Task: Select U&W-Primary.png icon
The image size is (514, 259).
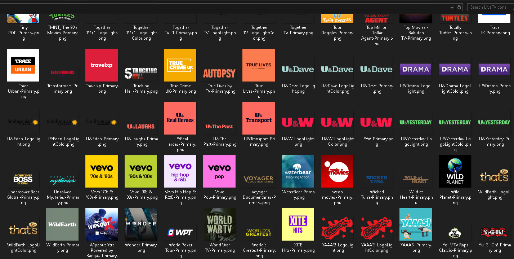Action: pos(376,123)
